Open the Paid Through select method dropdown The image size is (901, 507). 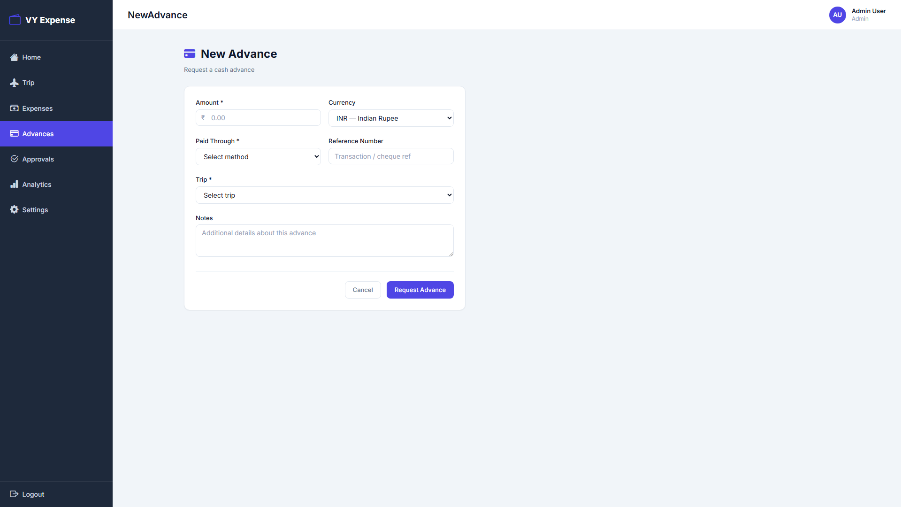pyautogui.click(x=258, y=156)
